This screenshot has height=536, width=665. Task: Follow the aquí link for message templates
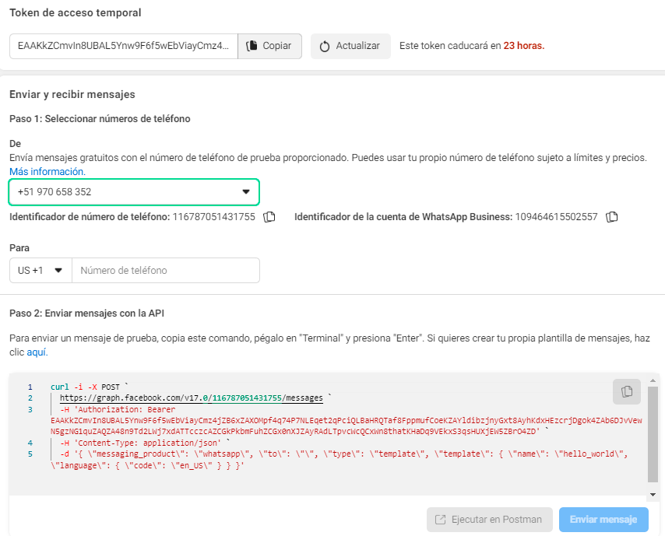(x=37, y=352)
